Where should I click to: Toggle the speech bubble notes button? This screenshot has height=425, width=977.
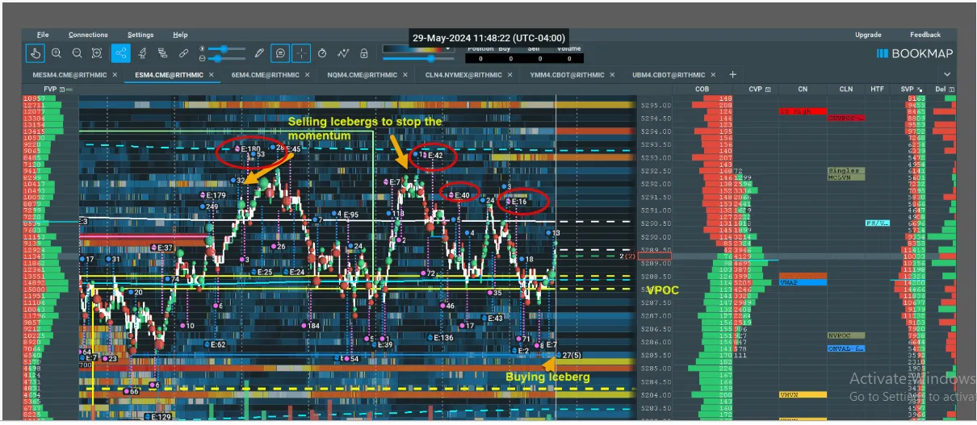click(279, 53)
